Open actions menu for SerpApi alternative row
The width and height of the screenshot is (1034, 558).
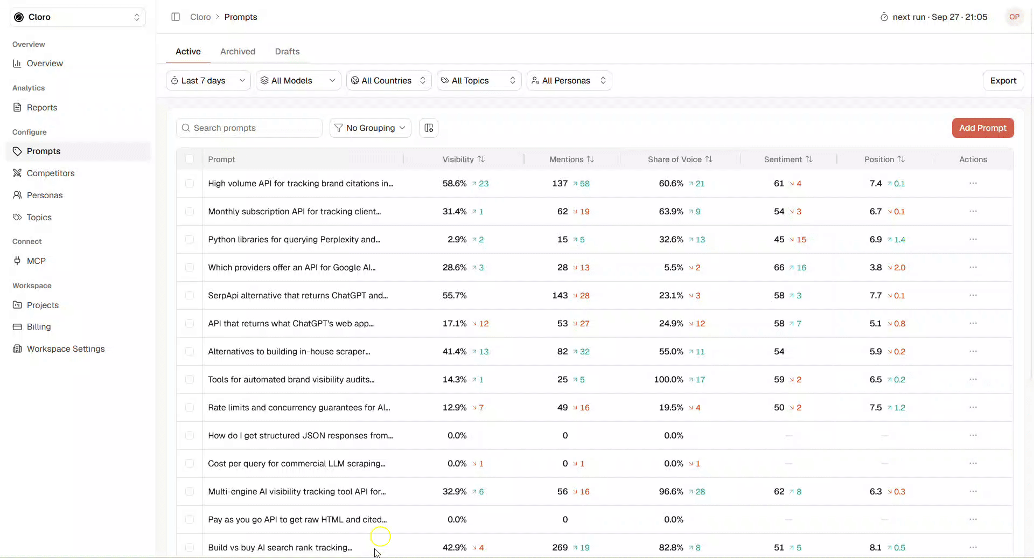pos(973,295)
